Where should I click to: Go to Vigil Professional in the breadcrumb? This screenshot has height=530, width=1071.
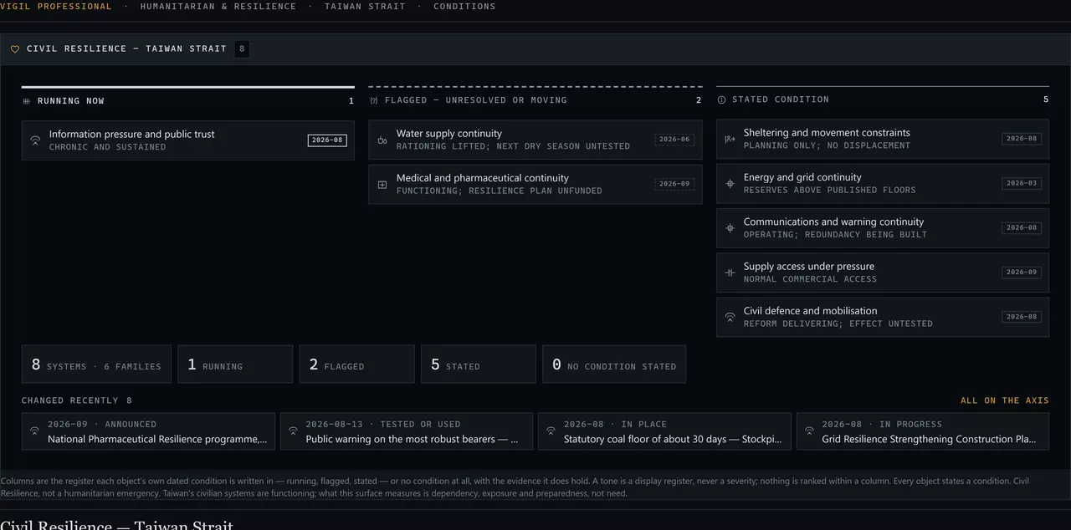(55, 7)
